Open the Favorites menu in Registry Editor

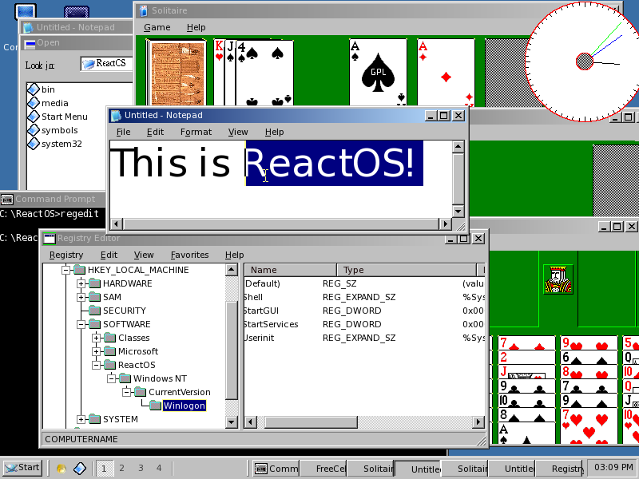(x=189, y=255)
